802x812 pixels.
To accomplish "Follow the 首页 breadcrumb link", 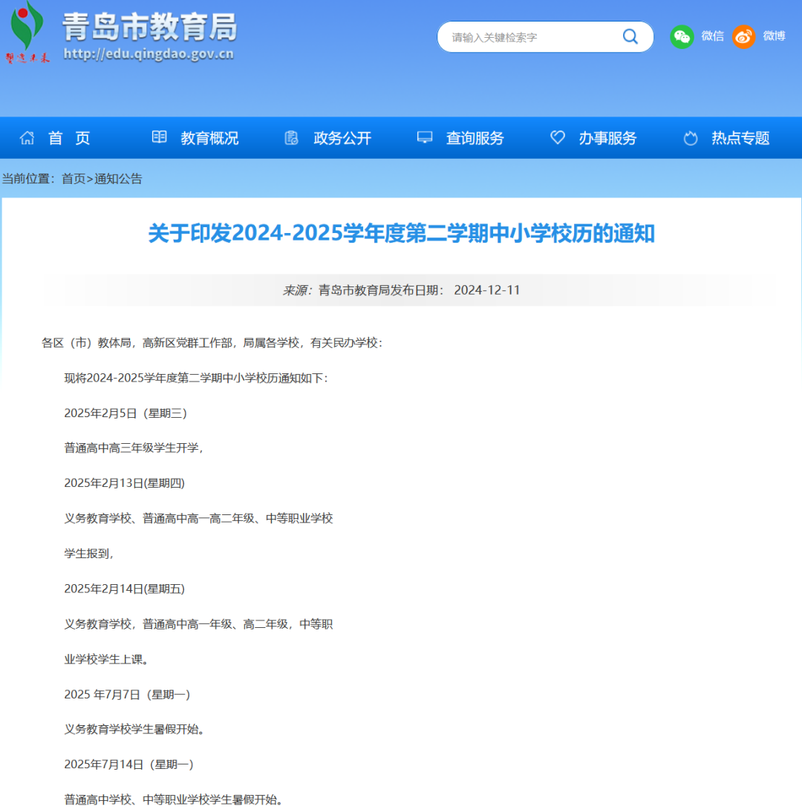I will click(x=74, y=179).
